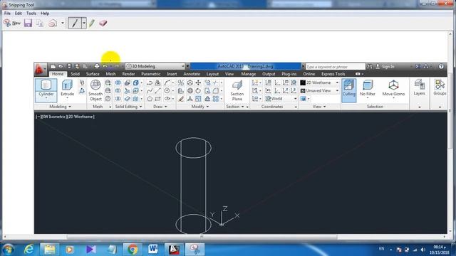The height and width of the screenshot is (256, 456).
Task: Expand the Cylinder primitives dropdown arrow
Action: [x=46, y=99]
